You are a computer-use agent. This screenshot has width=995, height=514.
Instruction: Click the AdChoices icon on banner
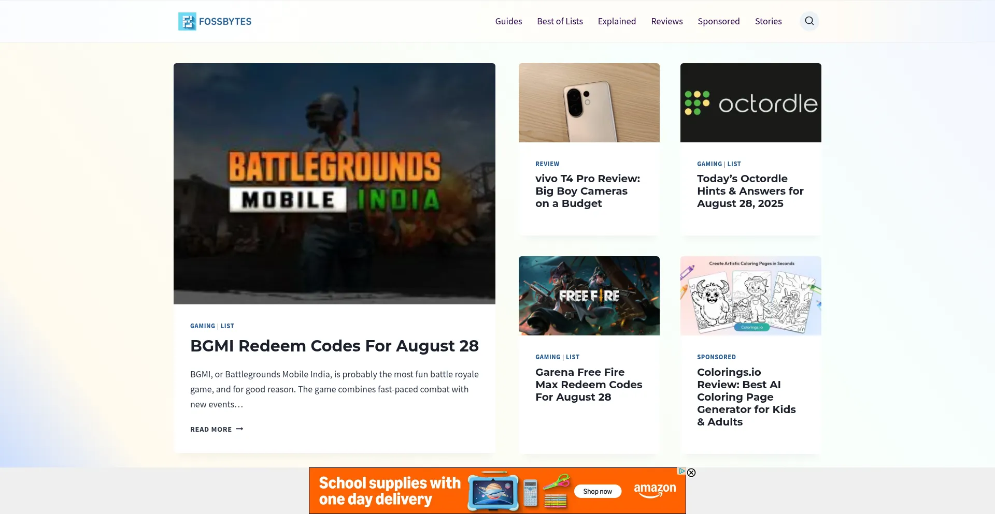point(682,471)
